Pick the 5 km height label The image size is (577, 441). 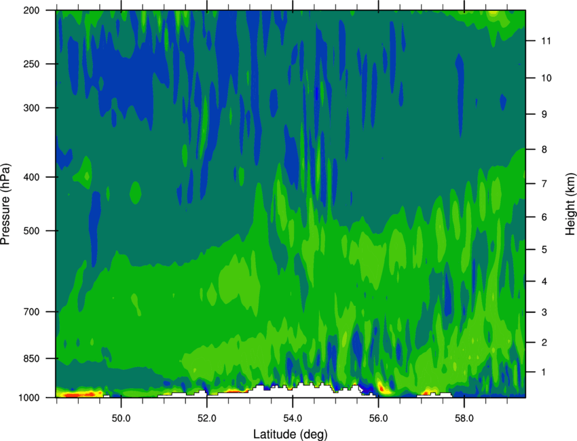pos(544,250)
